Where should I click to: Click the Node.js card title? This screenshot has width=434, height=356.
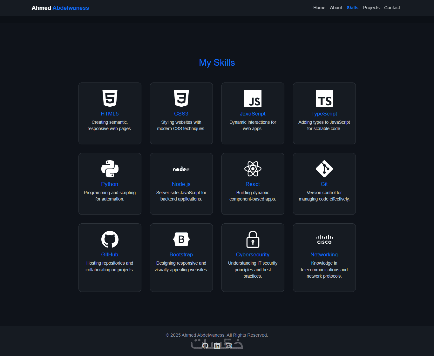coord(181,184)
